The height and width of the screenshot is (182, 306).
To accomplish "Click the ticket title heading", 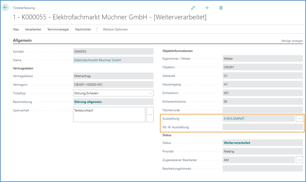I will pos(110,17).
